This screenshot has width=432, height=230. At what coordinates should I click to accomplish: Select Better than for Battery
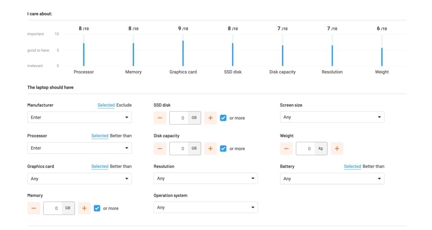[x=374, y=166]
